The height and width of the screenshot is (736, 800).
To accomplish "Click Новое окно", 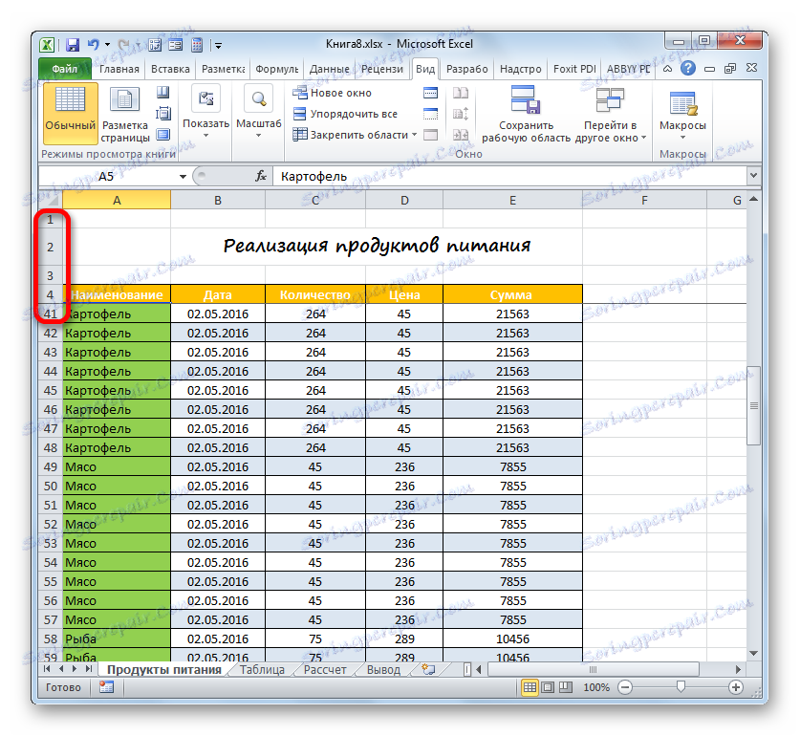I will pos(333,93).
